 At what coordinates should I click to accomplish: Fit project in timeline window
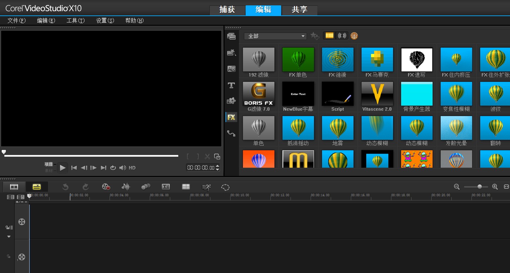506,187
